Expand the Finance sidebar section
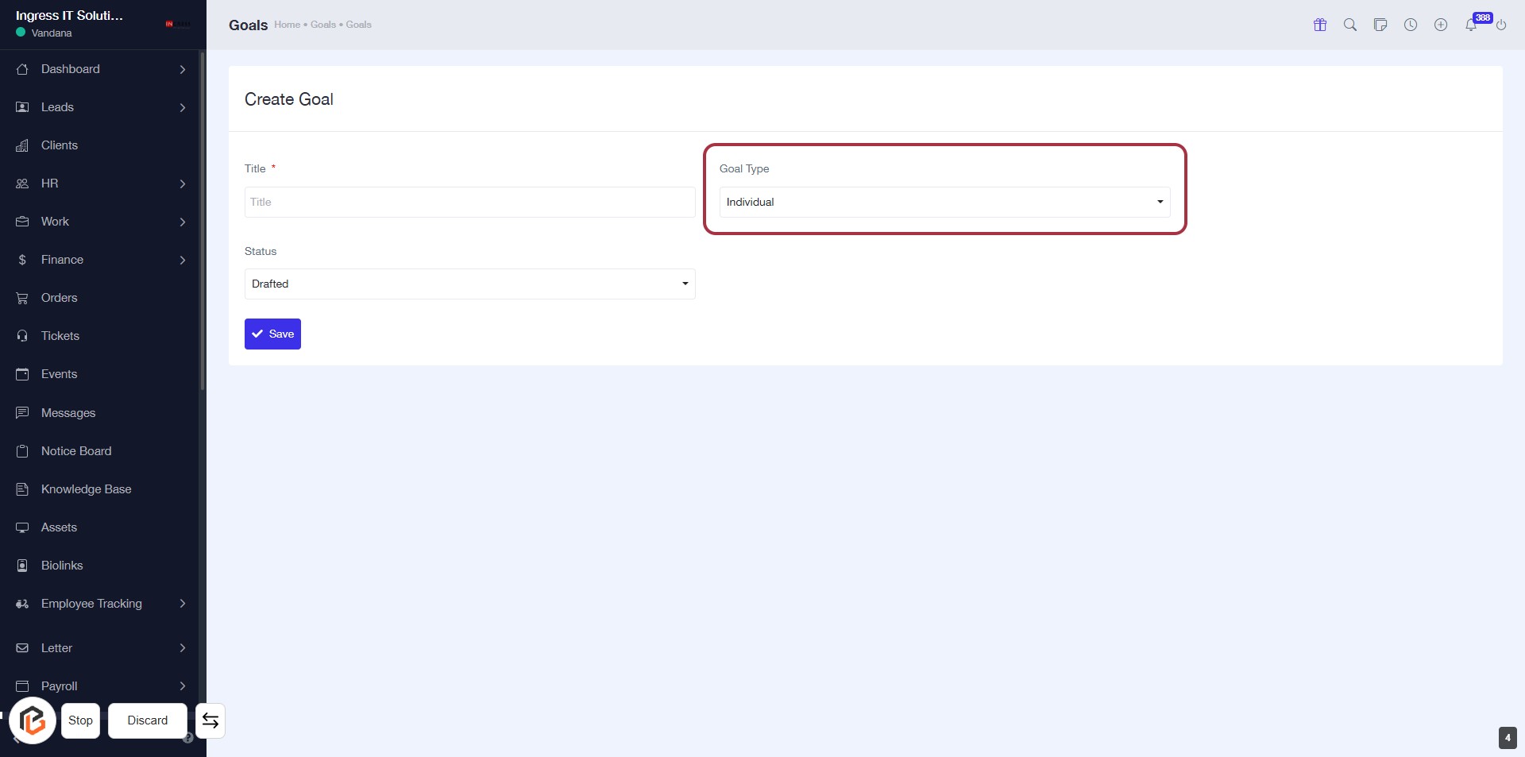 (101, 260)
